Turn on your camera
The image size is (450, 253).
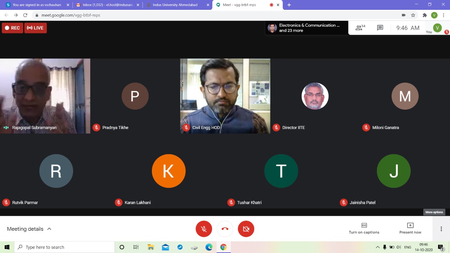[246, 229]
